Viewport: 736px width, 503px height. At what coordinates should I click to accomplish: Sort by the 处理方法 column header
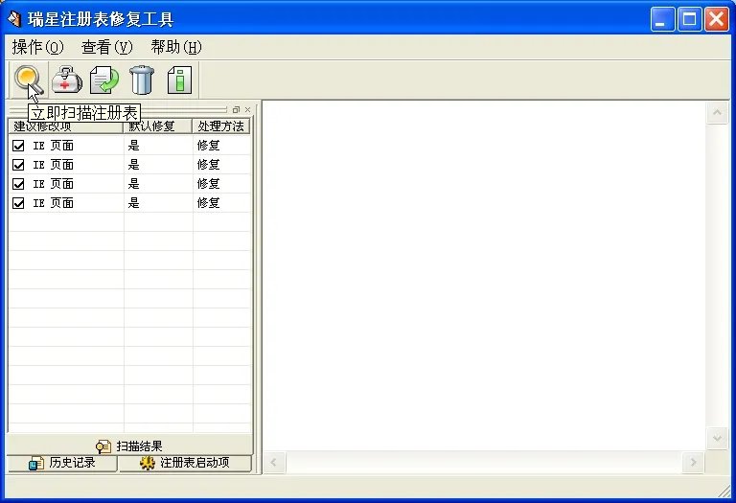[221, 126]
